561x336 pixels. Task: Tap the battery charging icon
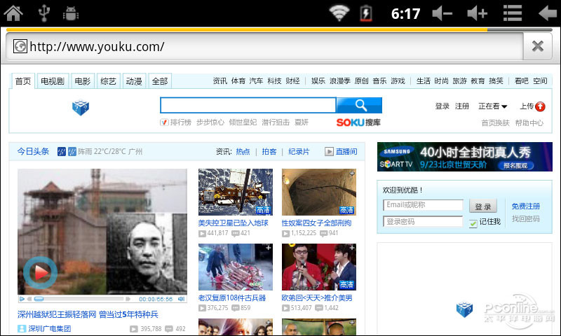(x=365, y=13)
